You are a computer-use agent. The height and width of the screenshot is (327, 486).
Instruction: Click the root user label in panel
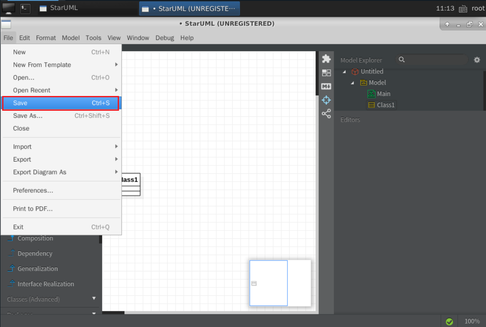(478, 8)
